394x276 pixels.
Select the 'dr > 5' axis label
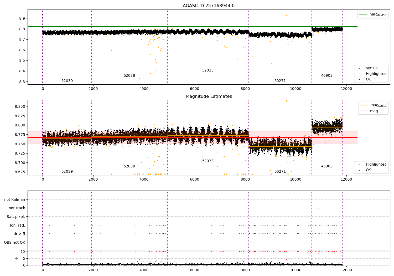[x=19, y=234]
